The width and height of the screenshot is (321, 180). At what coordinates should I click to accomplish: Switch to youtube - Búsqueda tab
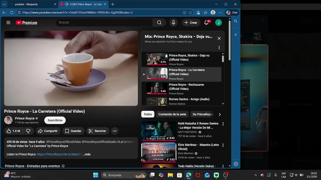pos(33,4)
